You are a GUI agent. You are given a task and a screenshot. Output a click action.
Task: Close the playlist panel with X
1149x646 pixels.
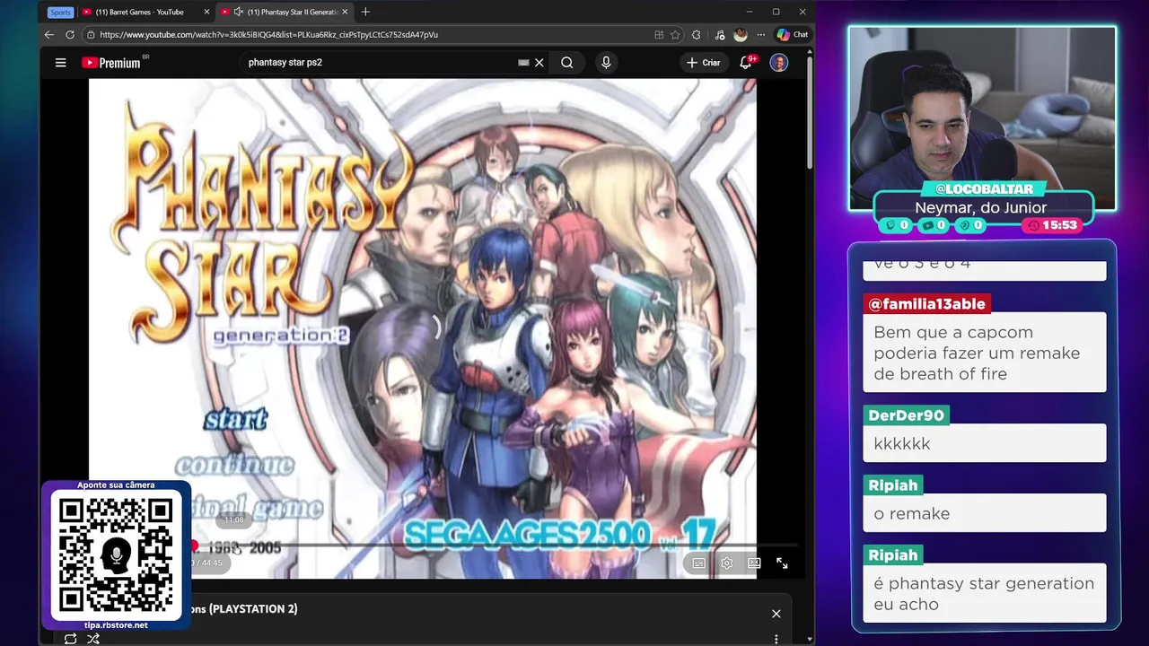(x=776, y=614)
